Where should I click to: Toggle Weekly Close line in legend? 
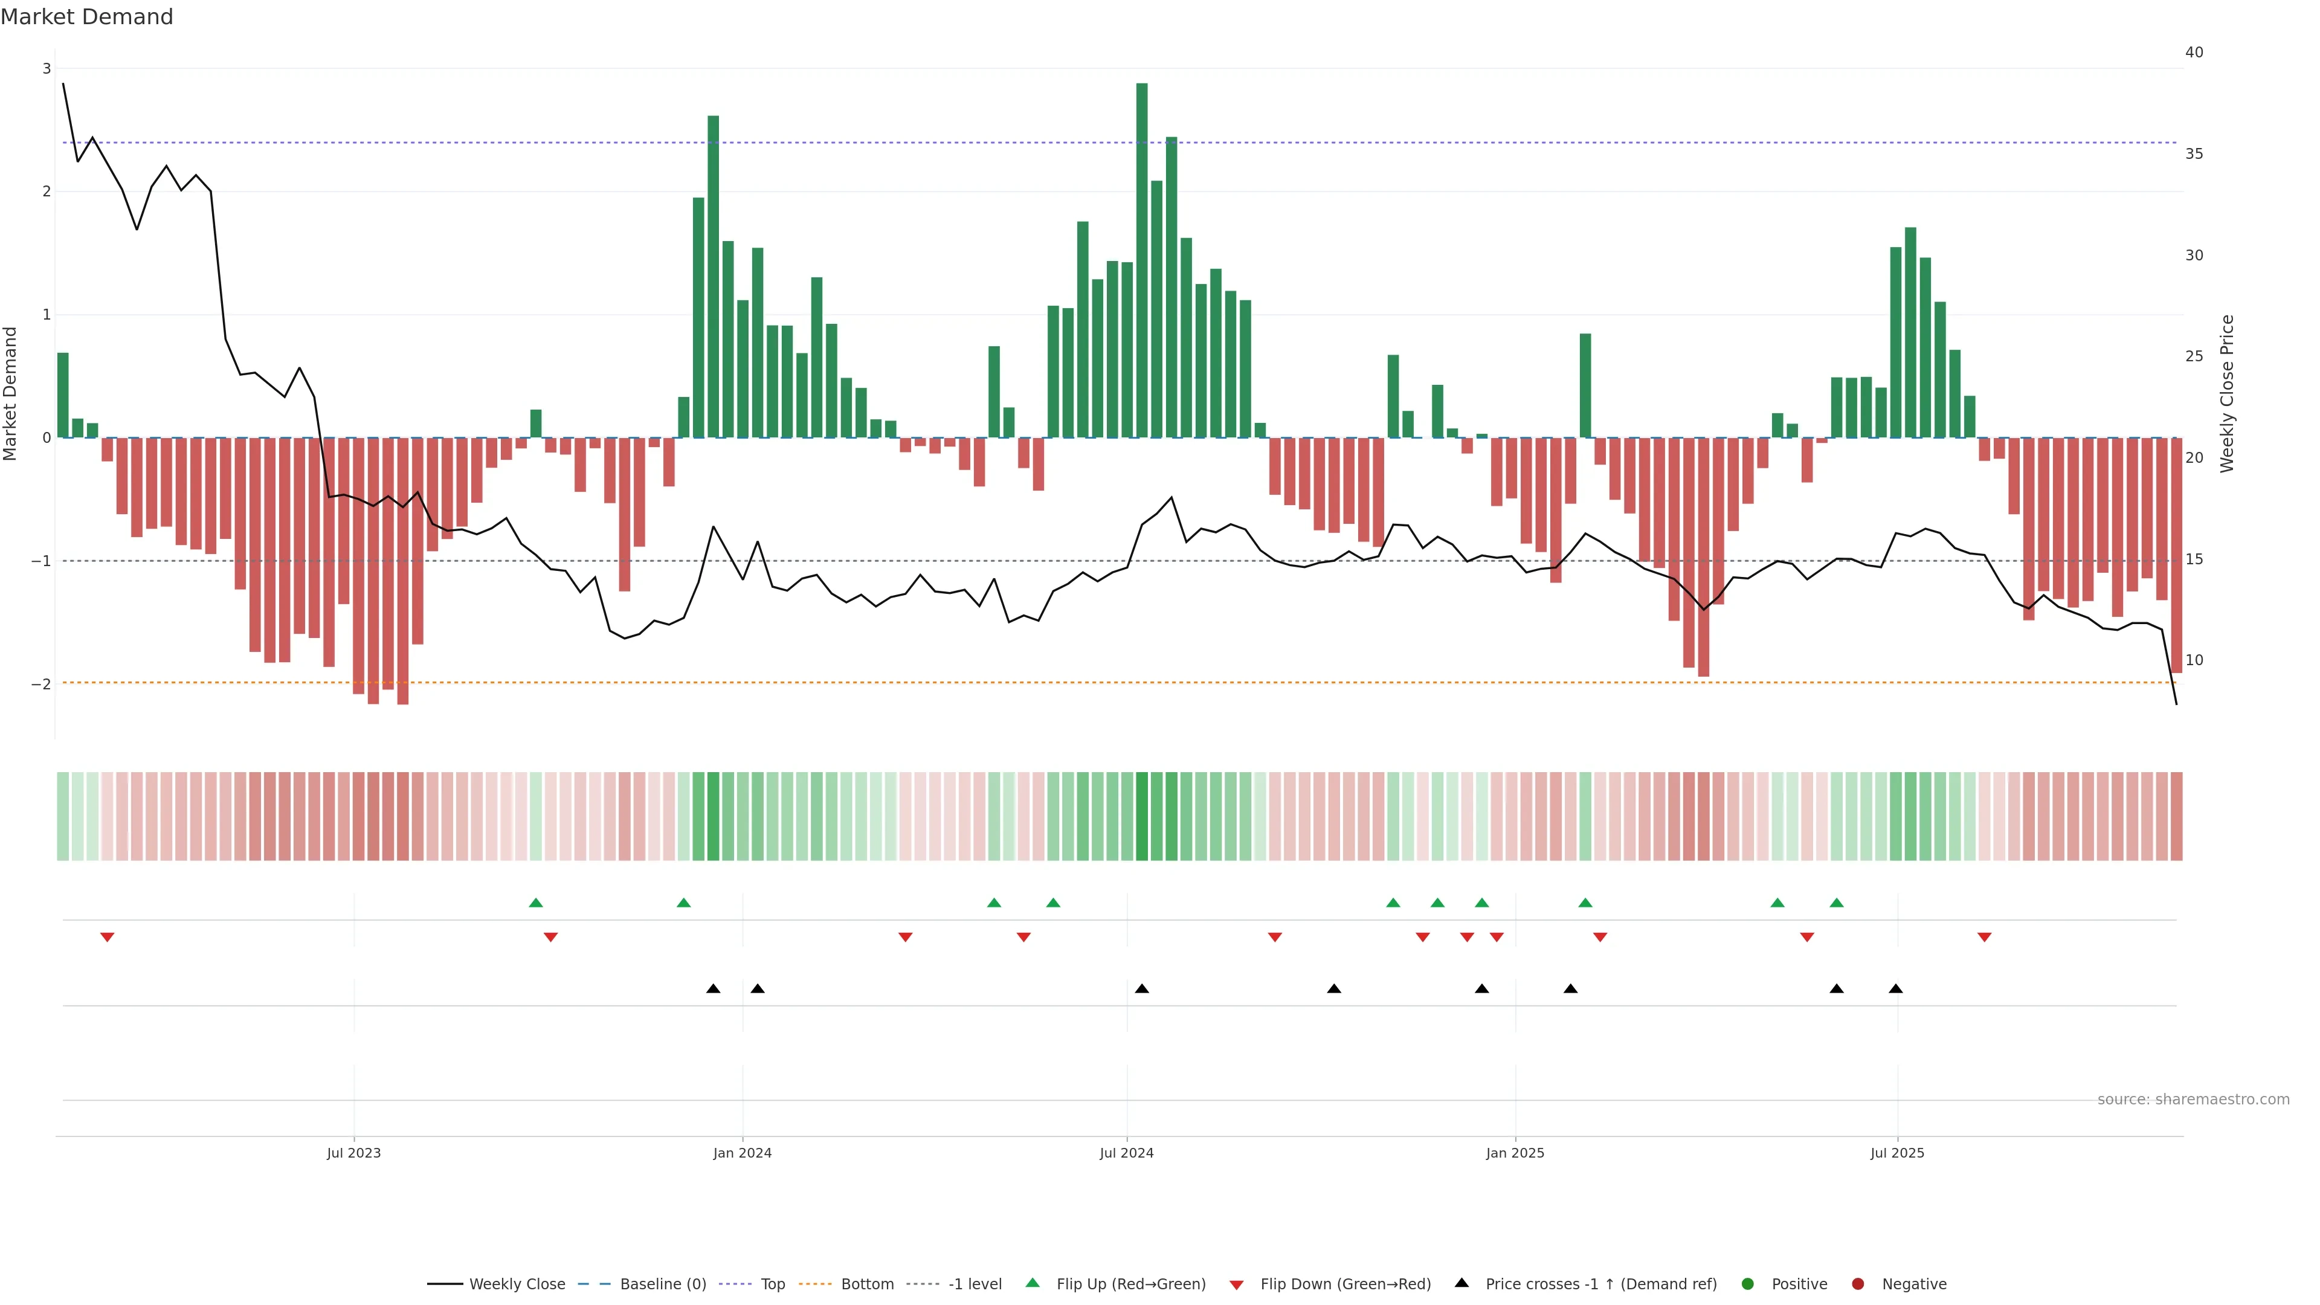(x=517, y=1284)
